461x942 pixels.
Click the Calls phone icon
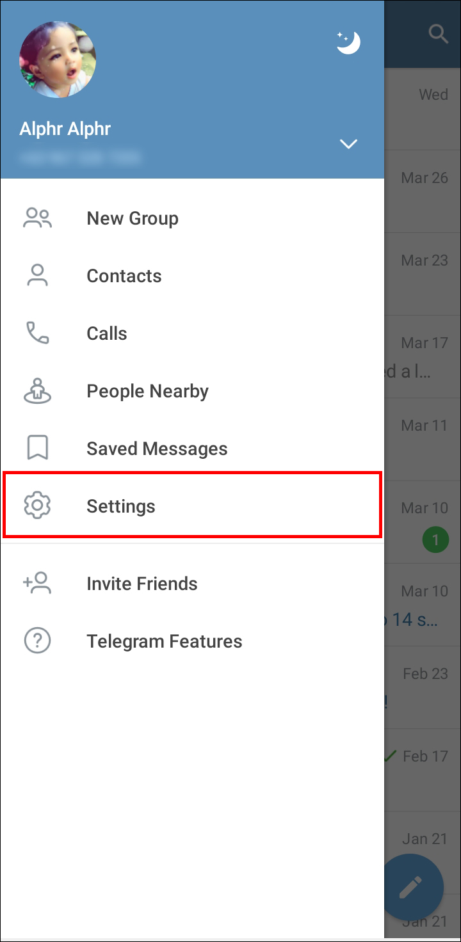coord(37,333)
